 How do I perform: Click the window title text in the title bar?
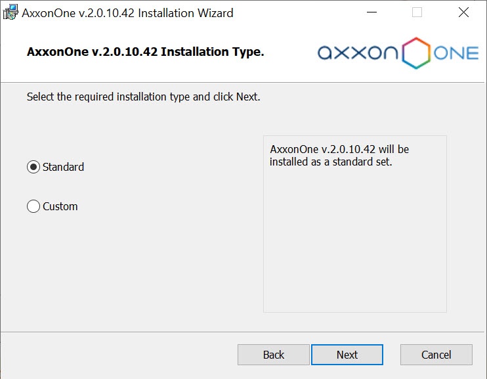point(127,12)
